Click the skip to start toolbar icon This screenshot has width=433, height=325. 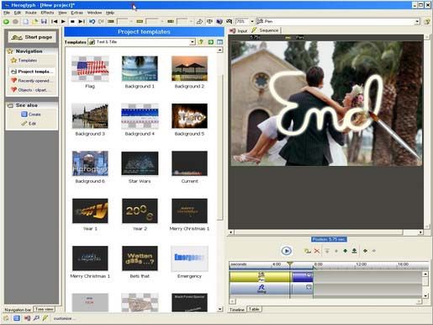click(x=55, y=21)
